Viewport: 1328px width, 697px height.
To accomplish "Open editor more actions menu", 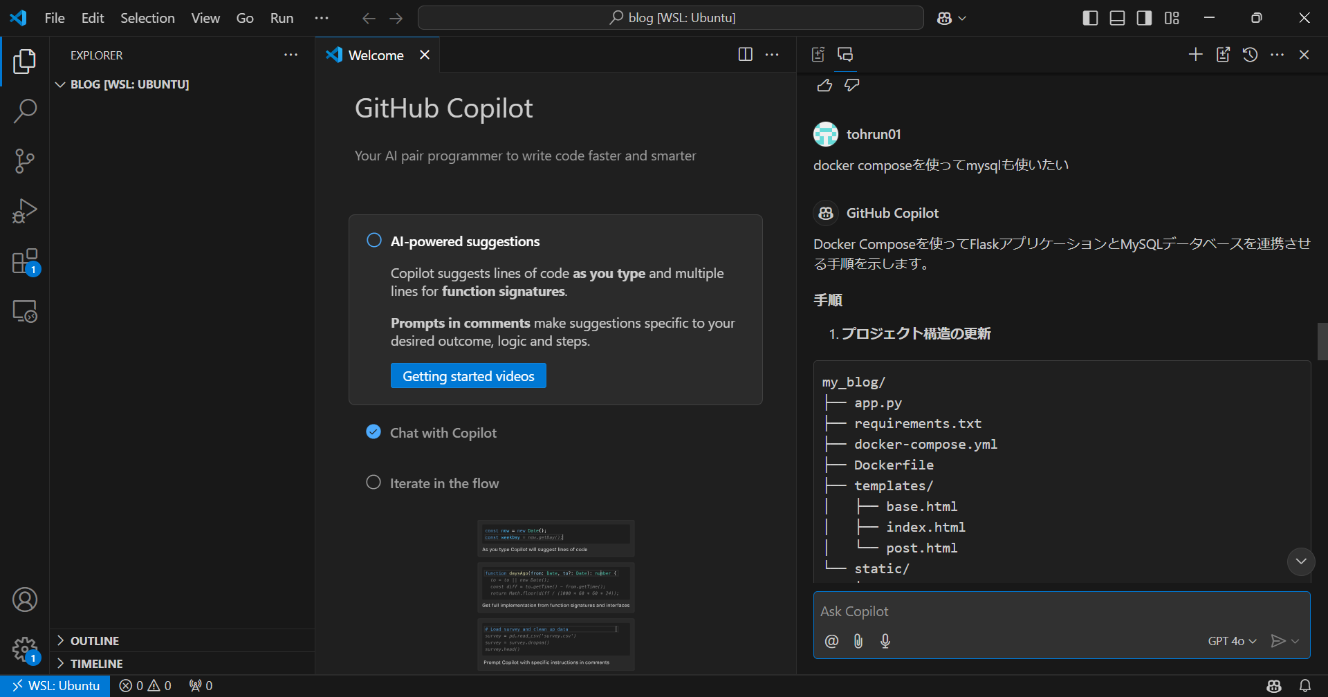I will (772, 55).
